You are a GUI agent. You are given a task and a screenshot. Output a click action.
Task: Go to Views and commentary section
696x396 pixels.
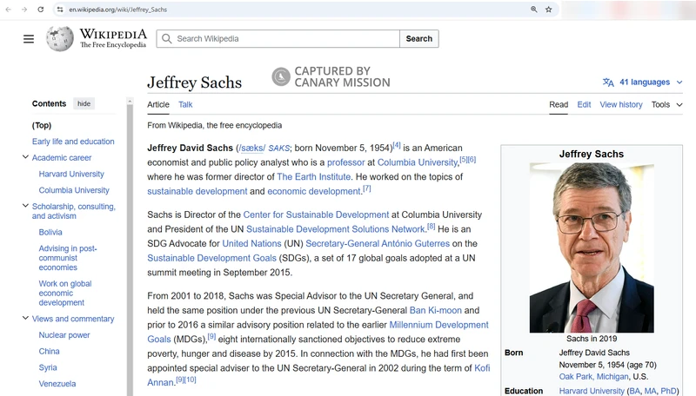[x=73, y=319]
